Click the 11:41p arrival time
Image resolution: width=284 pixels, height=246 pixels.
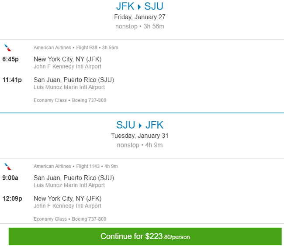pos(12,80)
